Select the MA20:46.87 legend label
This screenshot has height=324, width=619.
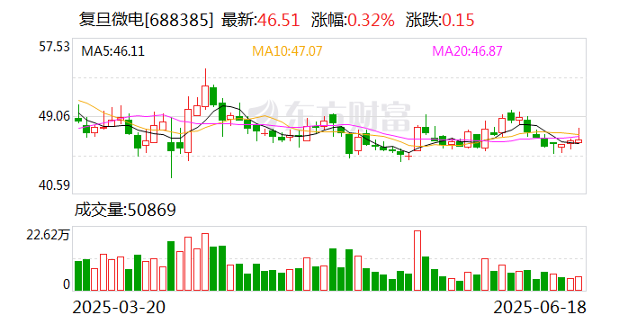coord(467,51)
